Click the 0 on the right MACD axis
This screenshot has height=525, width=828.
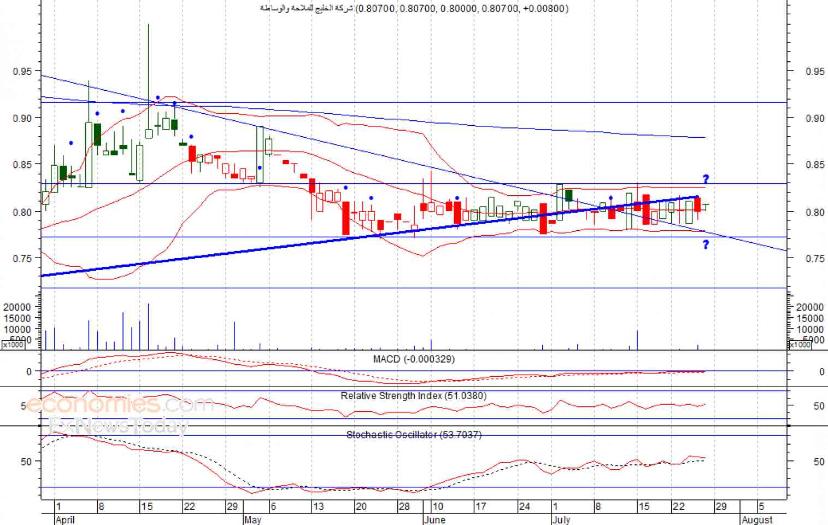click(821, 372)
